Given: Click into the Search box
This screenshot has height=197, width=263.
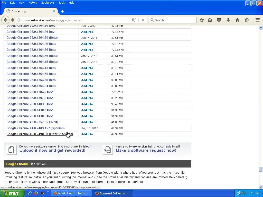Looking at the screenshot, I should pyautogui.click(x=172, y=20).
